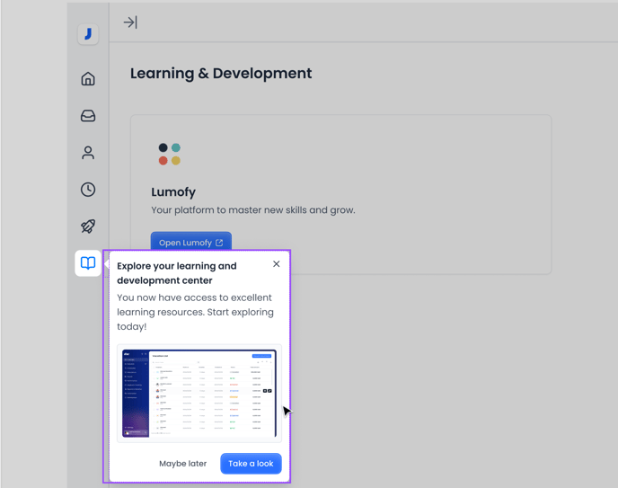
Task: Click the Lumofy four-dot logo
Action: coord(169,154)
